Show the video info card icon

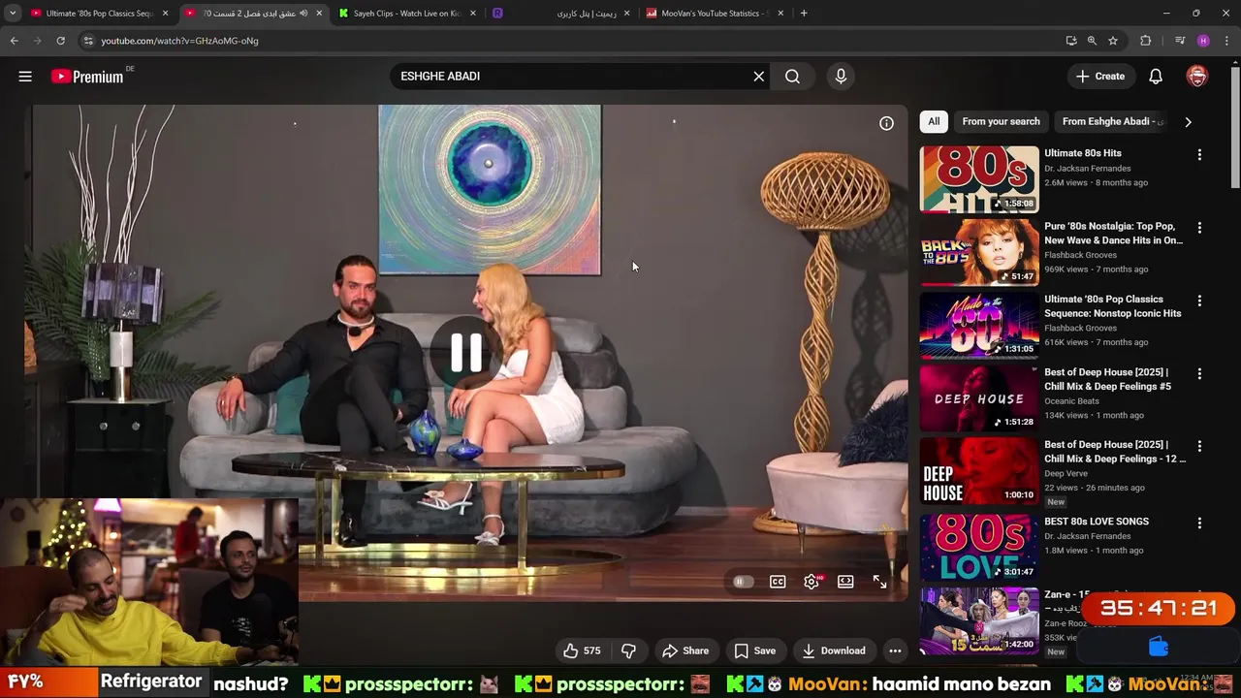(x=886, y=123)
